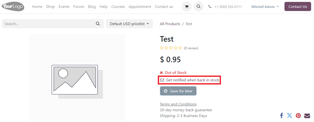Expand Default USD pricelist dropdown

[x=129, y=24]
